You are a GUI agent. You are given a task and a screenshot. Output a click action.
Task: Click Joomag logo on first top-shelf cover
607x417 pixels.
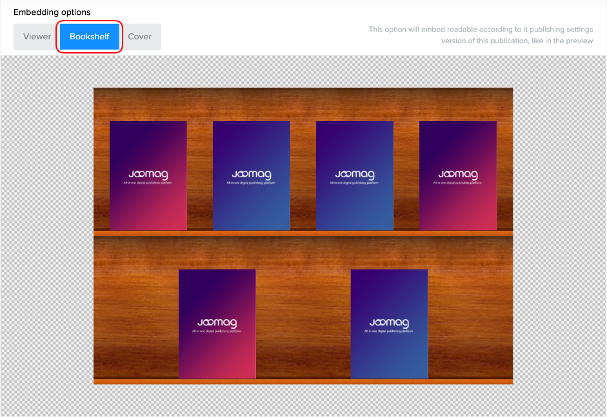tap(148, 175)
